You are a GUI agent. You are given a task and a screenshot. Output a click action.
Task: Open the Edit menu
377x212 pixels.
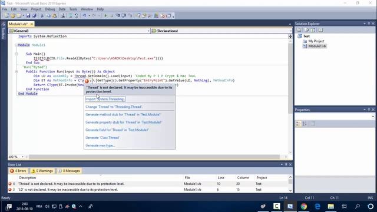pos(14,9)
